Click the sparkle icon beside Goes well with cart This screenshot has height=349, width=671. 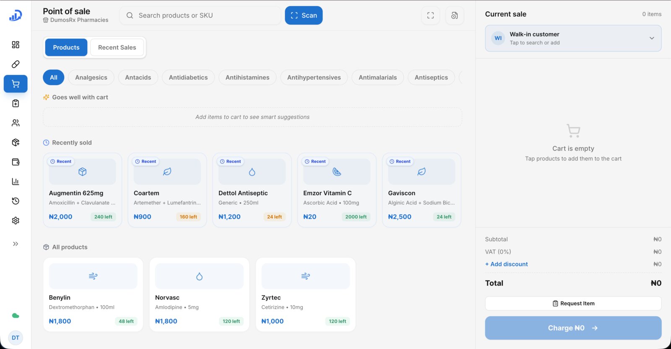pyautogui.click(x=46, y=97)
